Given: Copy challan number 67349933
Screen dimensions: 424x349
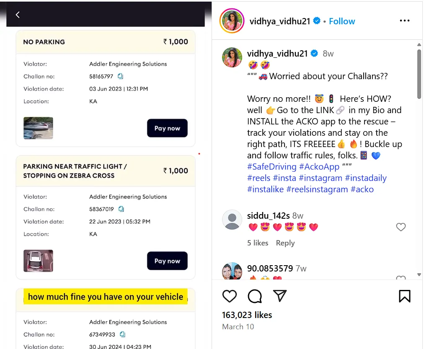Looking at the screenshot, I should click(x=122, y=334).
